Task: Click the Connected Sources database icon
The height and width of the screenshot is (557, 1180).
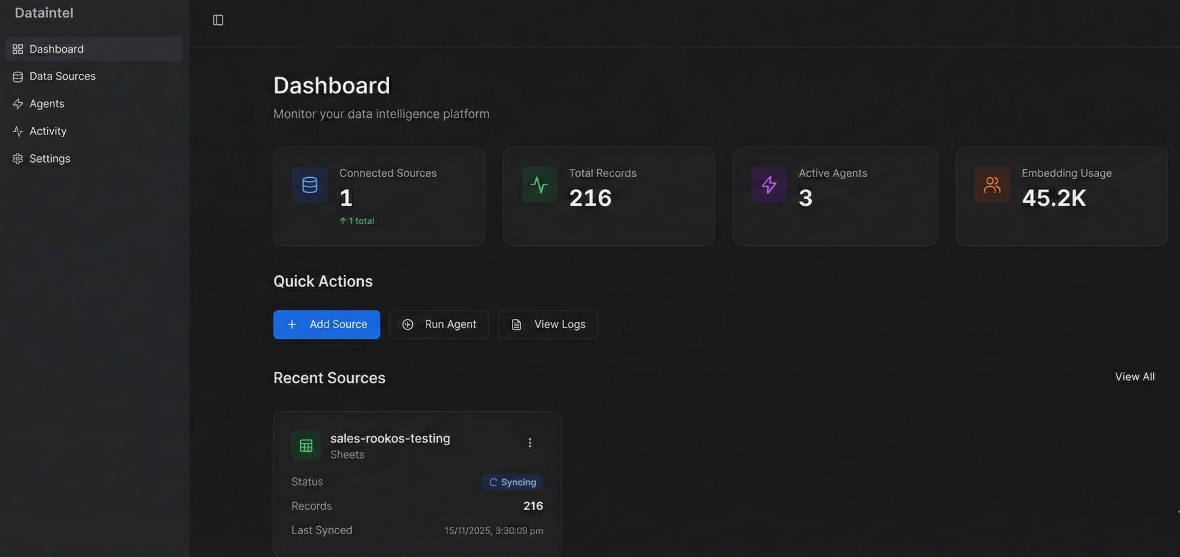Action: click(x=309, y=185)
